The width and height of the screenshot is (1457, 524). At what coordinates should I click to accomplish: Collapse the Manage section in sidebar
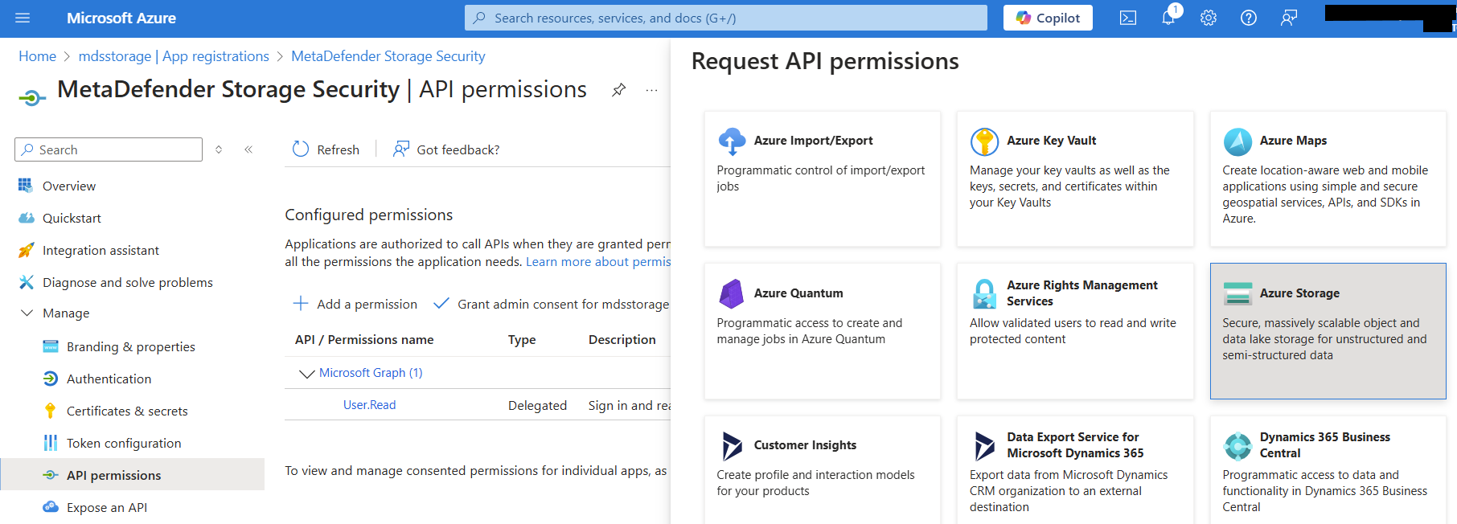pos(27,313)
